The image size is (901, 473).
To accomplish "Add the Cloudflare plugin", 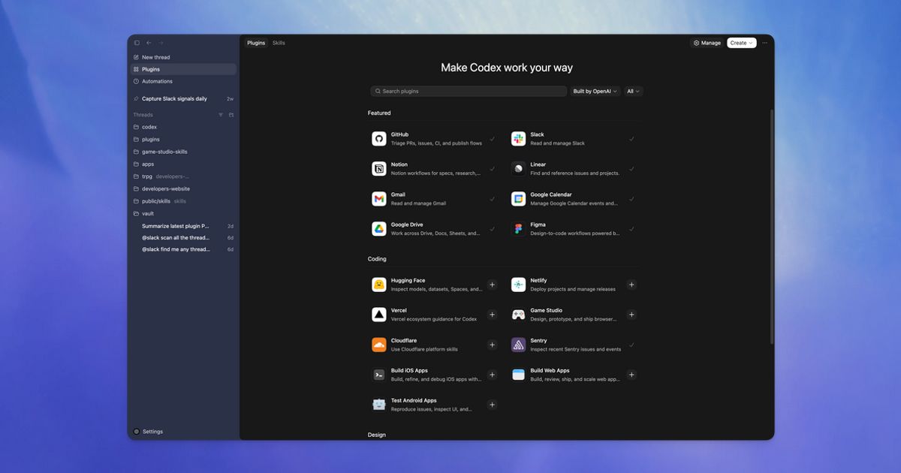I will [x=493, y=345].
